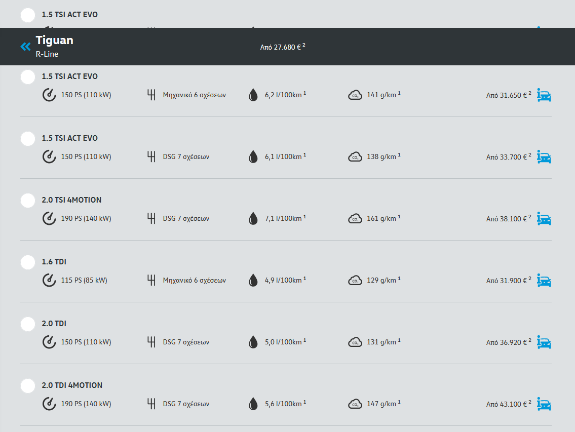Click fuel drop icon beside 6,1 l/100km
This screenshot has height=432, width=575.
[x=253, y=156]
